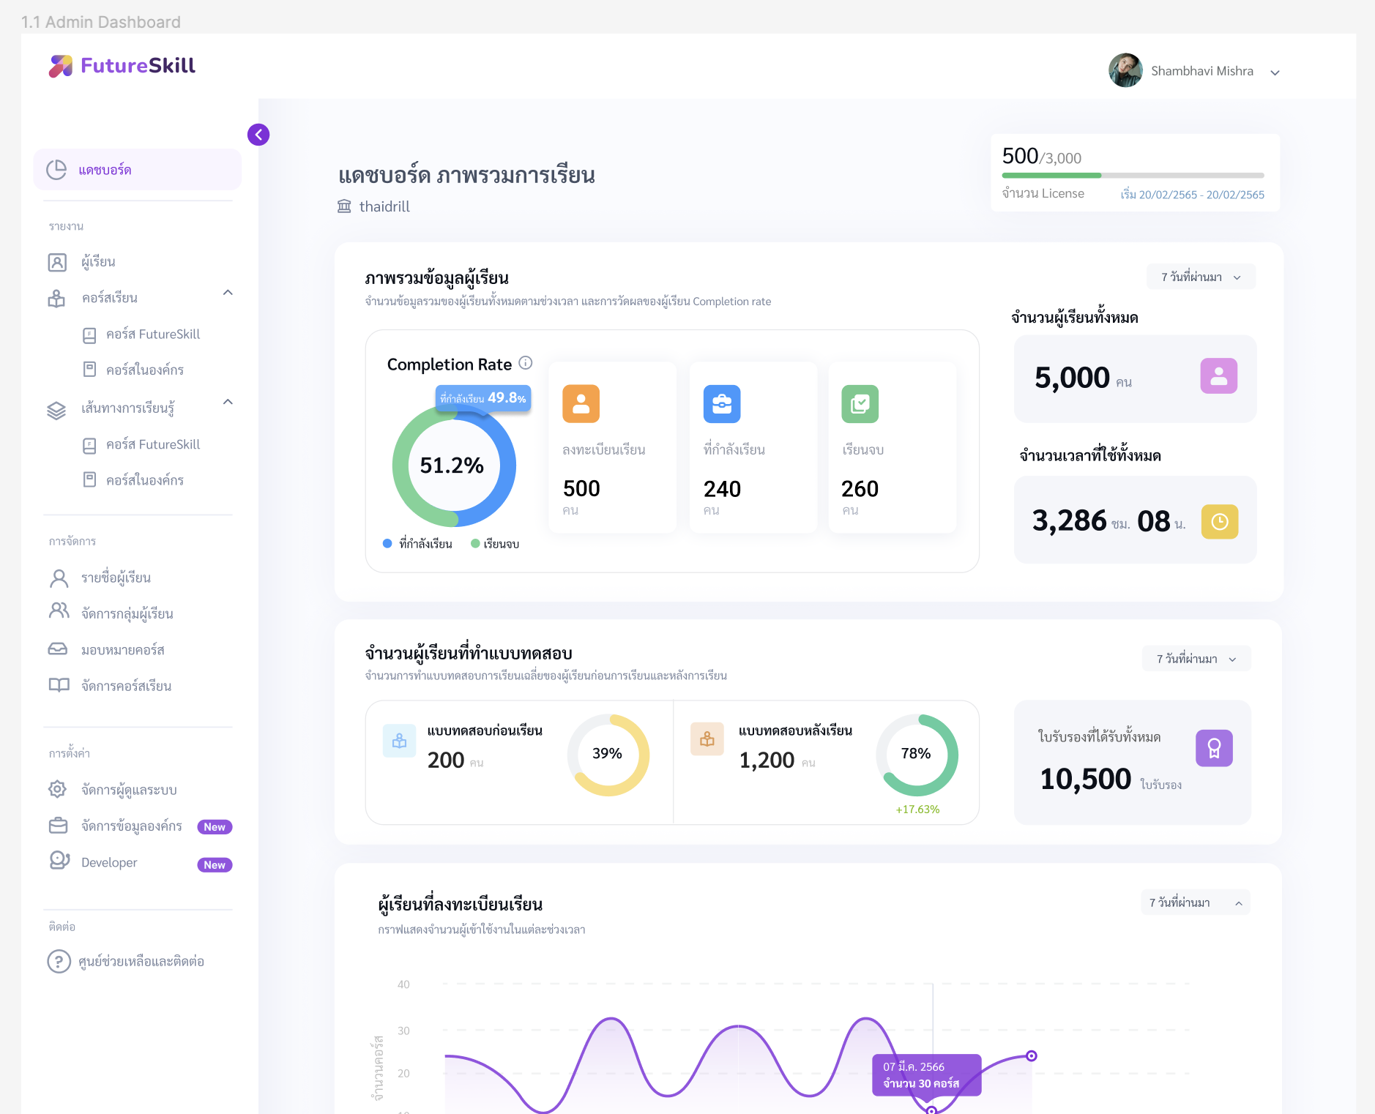Click the blue แบบทดสอบก่อนเรียน icon

(400, 741)
